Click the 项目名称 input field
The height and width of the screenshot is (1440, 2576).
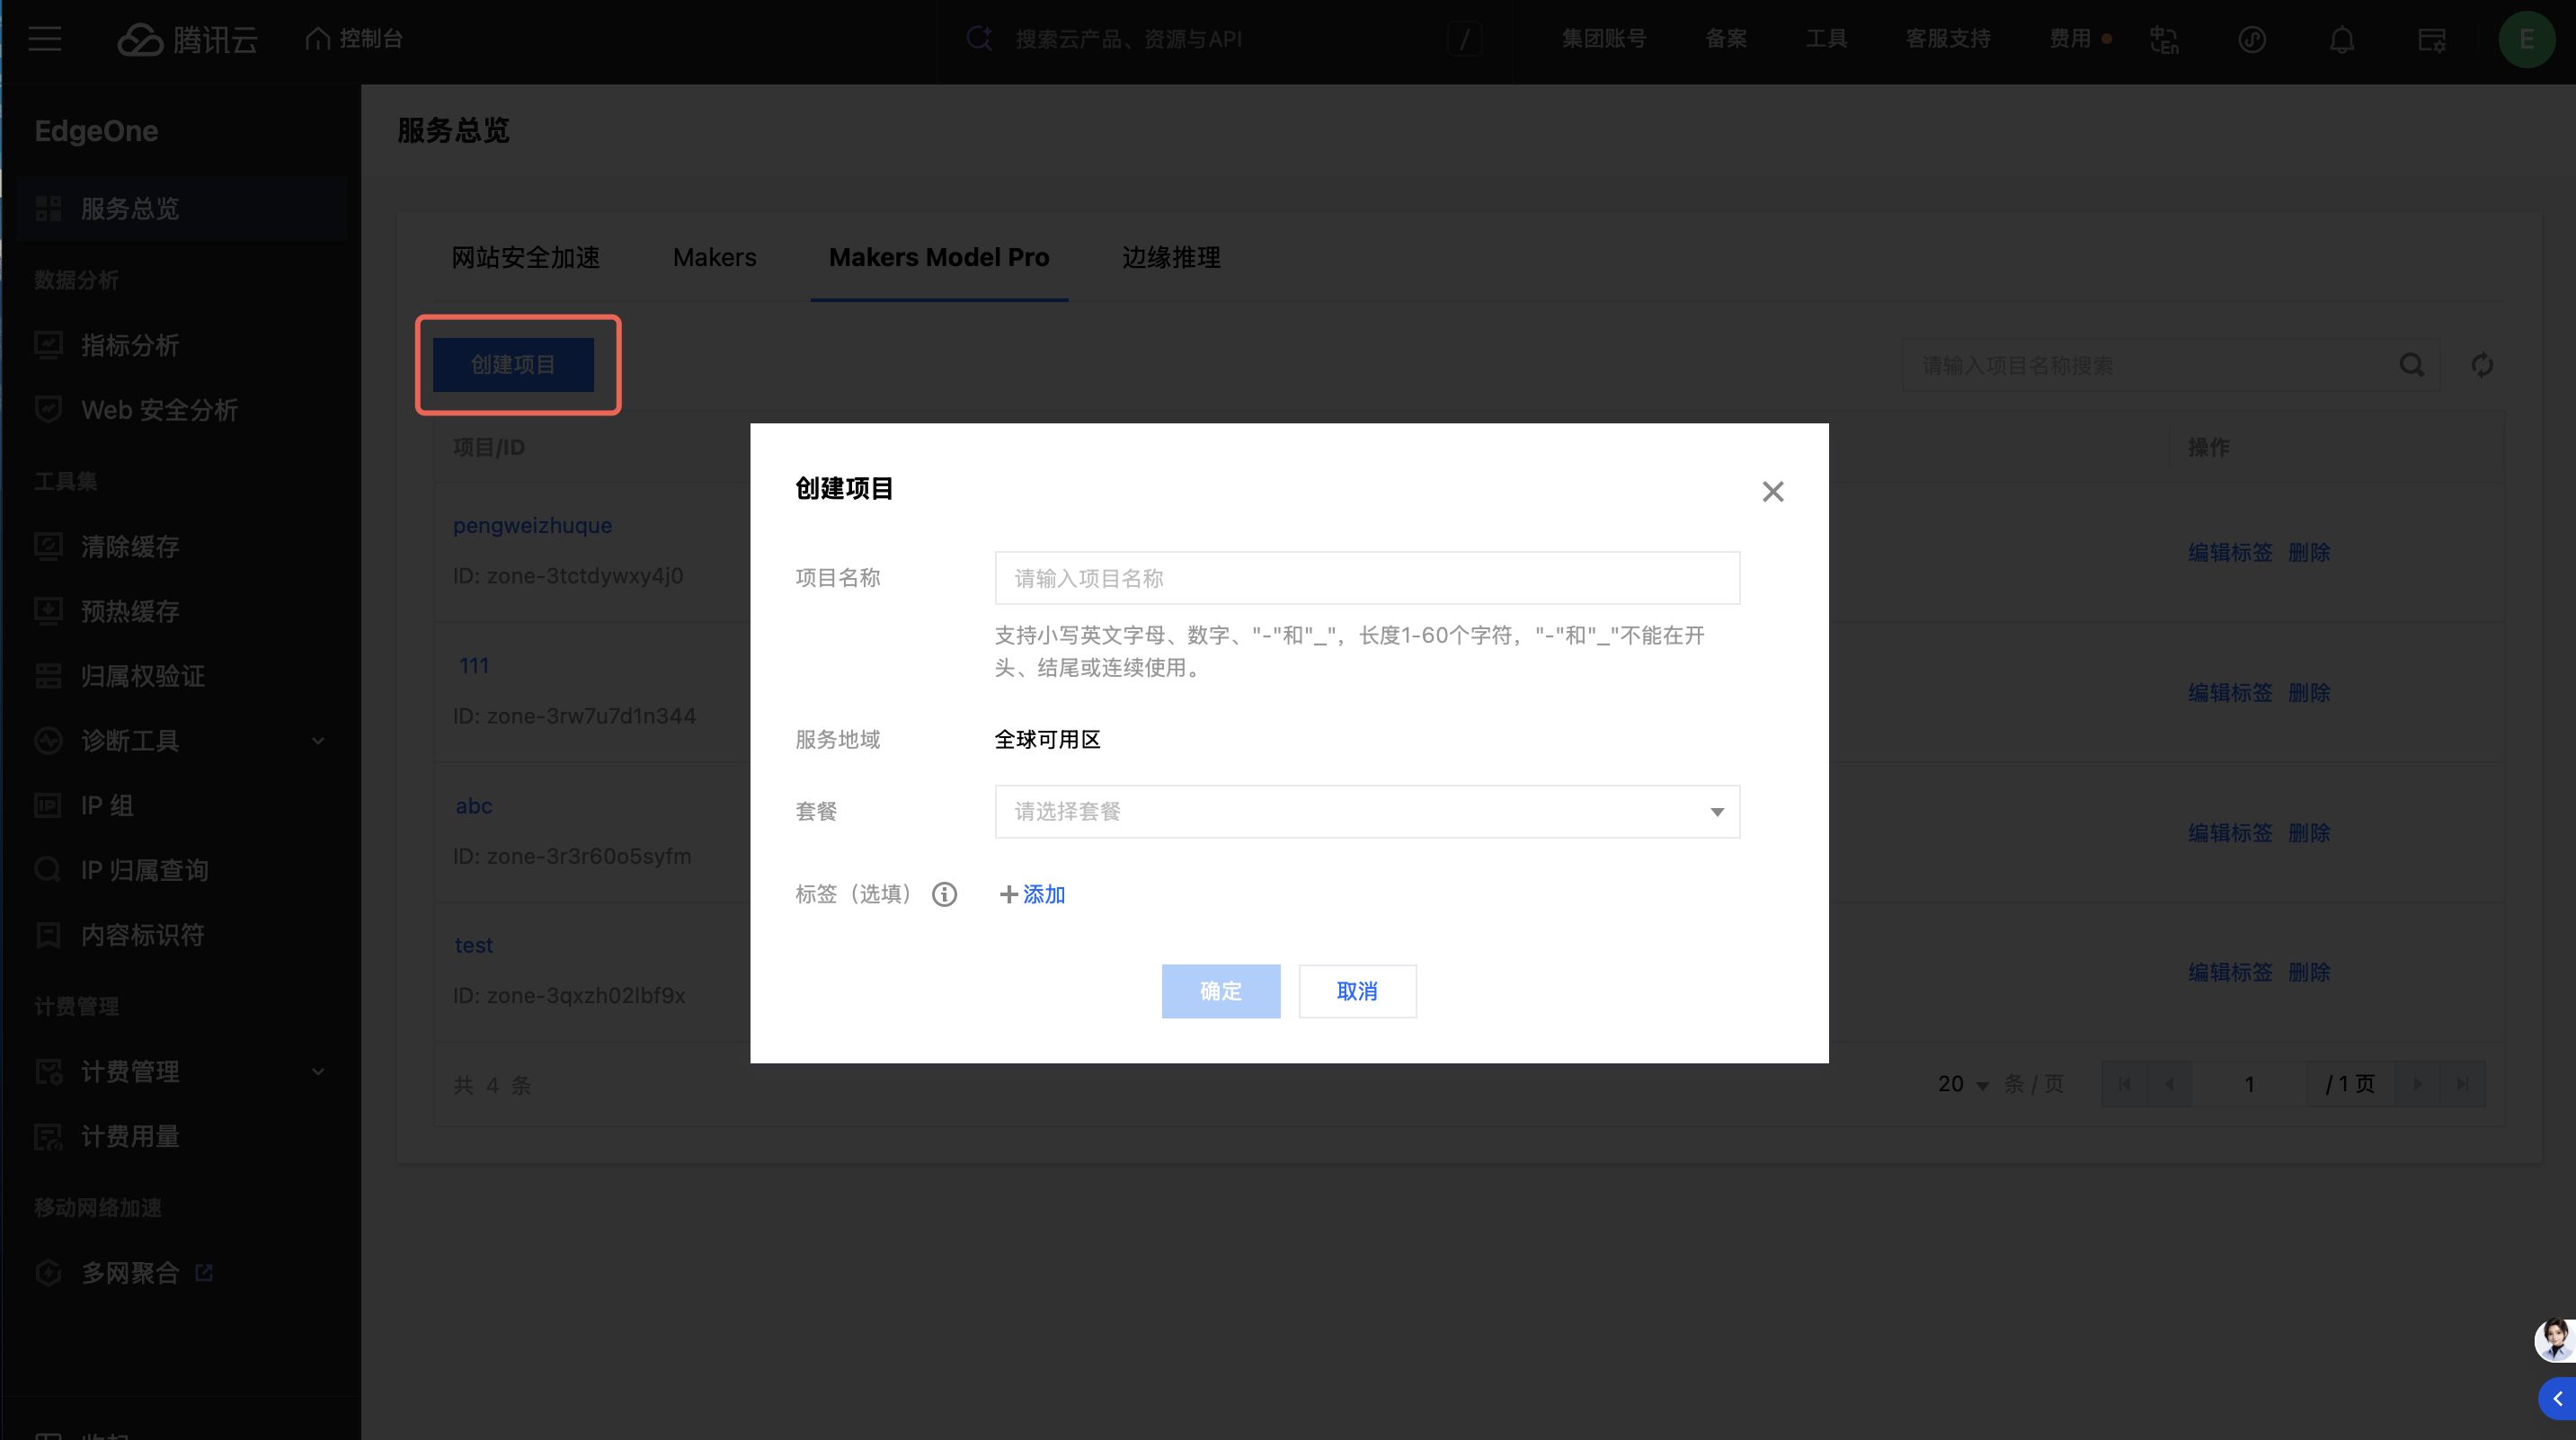1367,578
